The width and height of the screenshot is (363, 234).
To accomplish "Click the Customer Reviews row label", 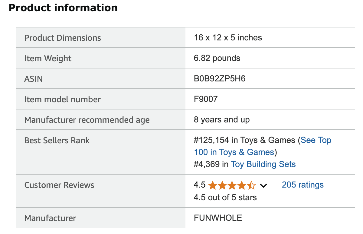I will 59,185.
